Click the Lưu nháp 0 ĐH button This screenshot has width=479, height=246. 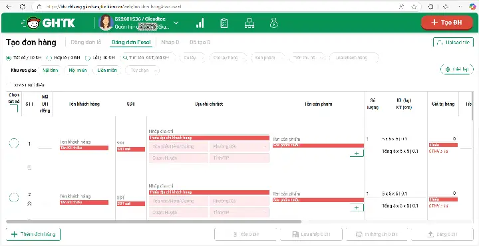pyautogui.click(x=311, y=235)
